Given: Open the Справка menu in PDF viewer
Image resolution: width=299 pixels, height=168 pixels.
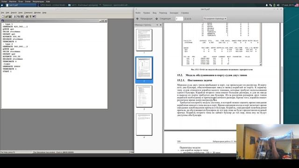Looking at the screenshot, I should click(185, 13).
